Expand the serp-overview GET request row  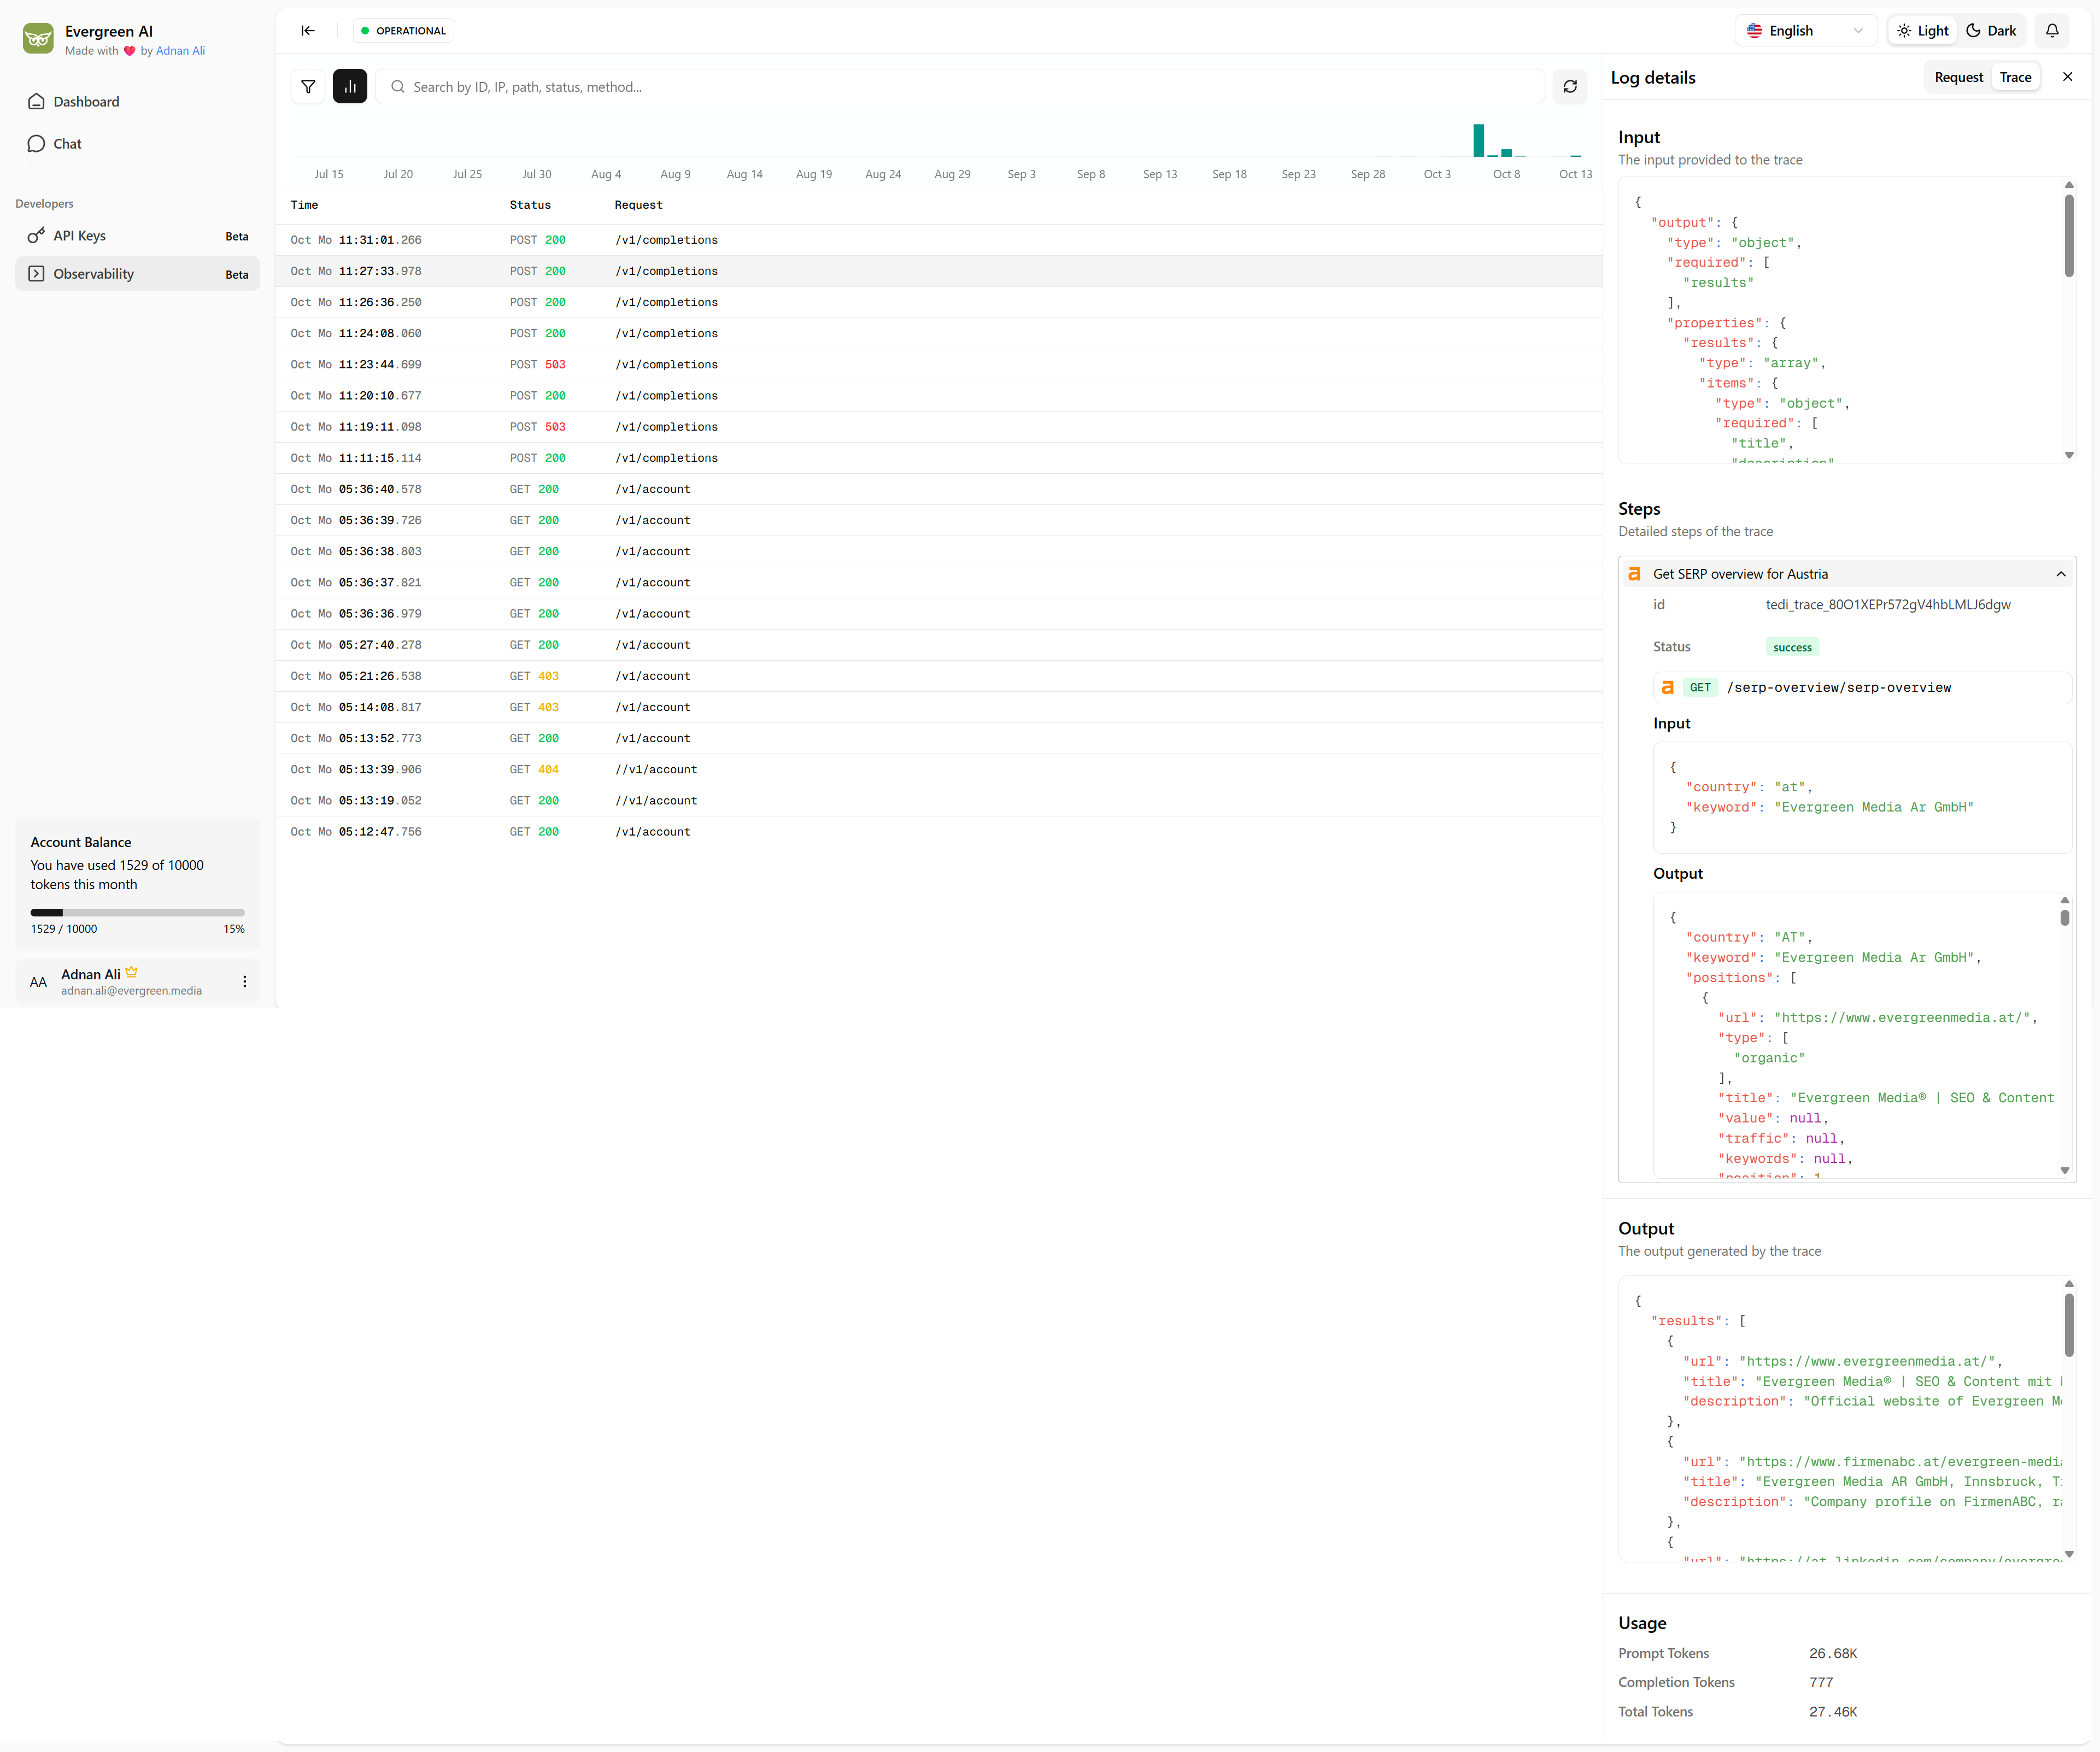[1861, 688]
